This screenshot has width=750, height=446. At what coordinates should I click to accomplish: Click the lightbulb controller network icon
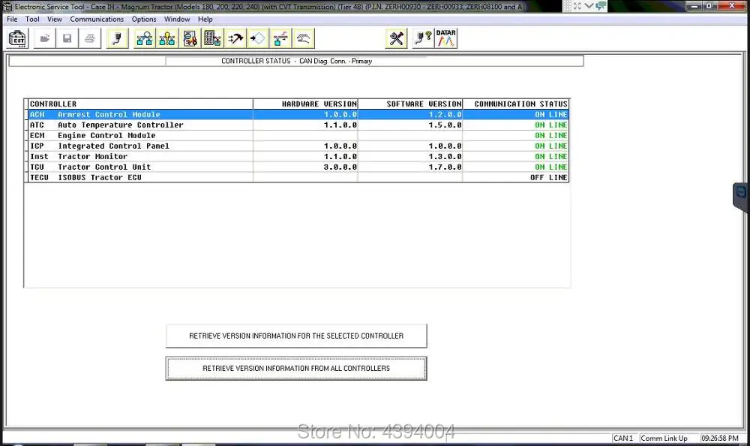point(167,39)
